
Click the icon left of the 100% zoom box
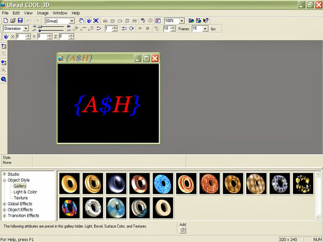point(158,21)
